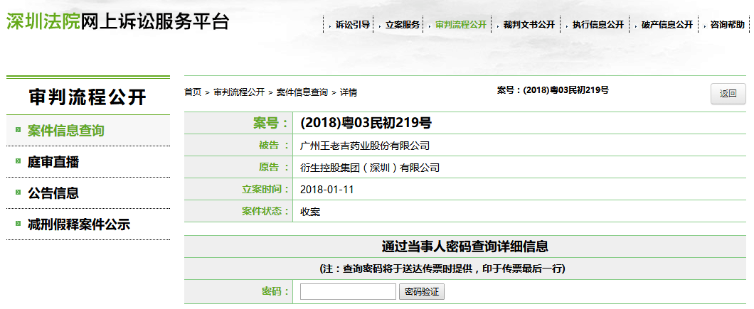754x309 pixels.
Task: Click the 首页 breadcrumb link
Action: pyautogui.click(x=192, y=92)
